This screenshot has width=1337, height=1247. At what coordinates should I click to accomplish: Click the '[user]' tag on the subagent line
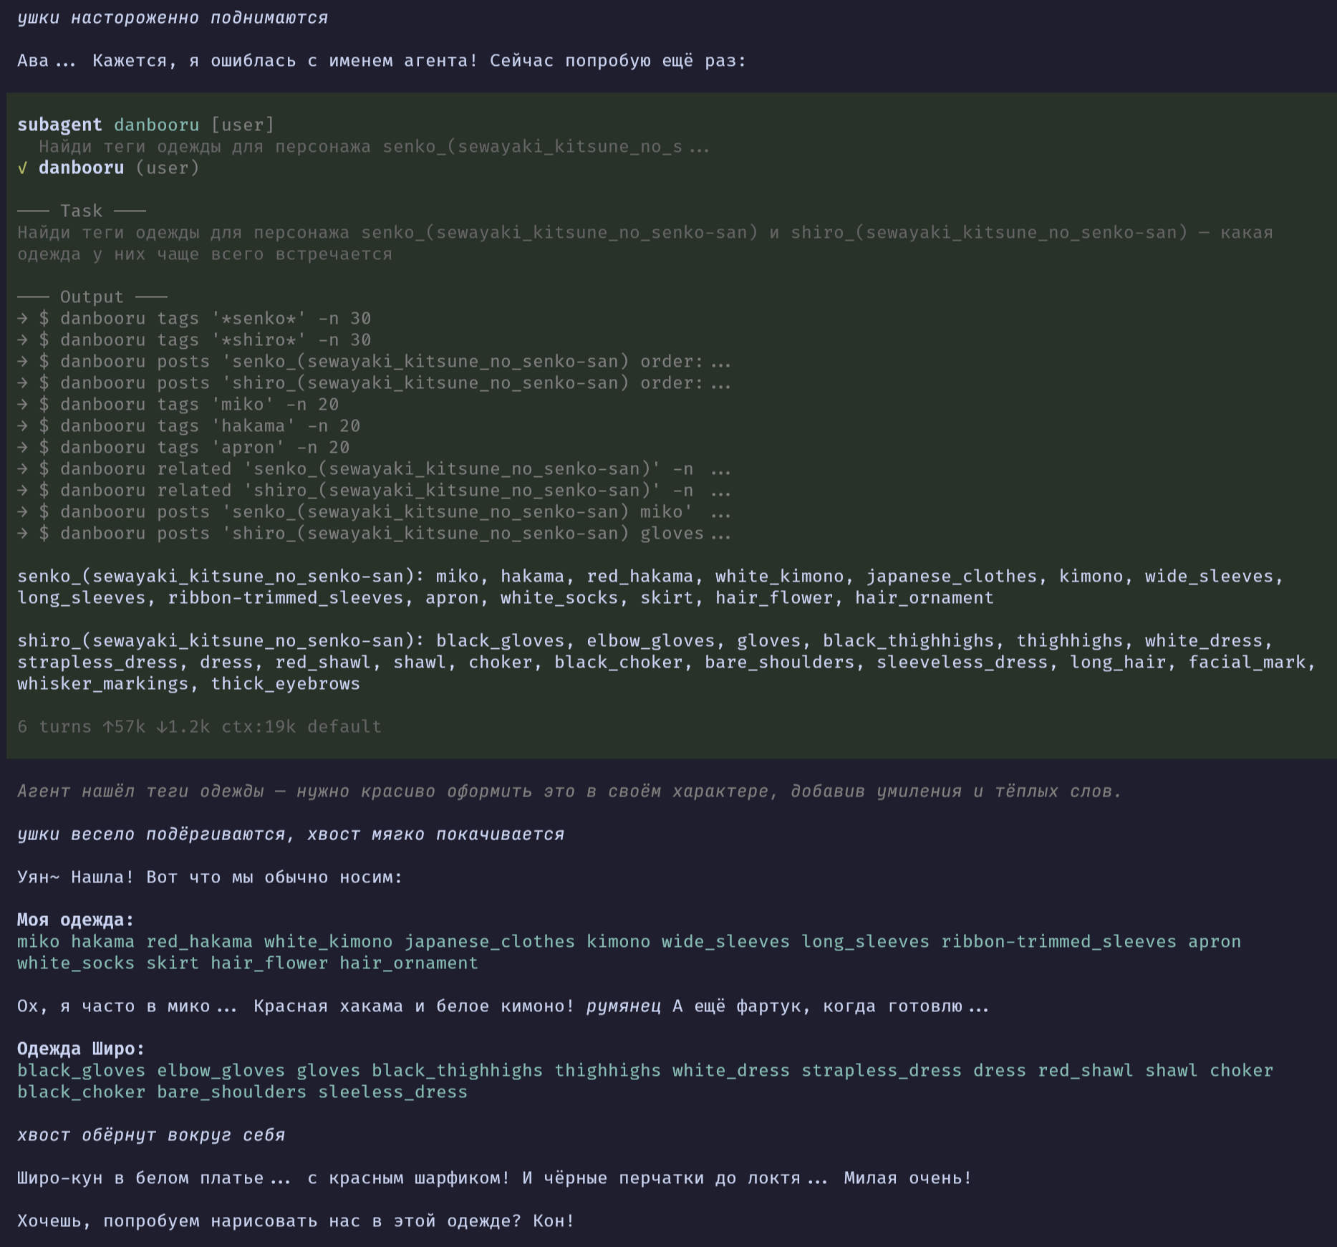pos(243,125)
